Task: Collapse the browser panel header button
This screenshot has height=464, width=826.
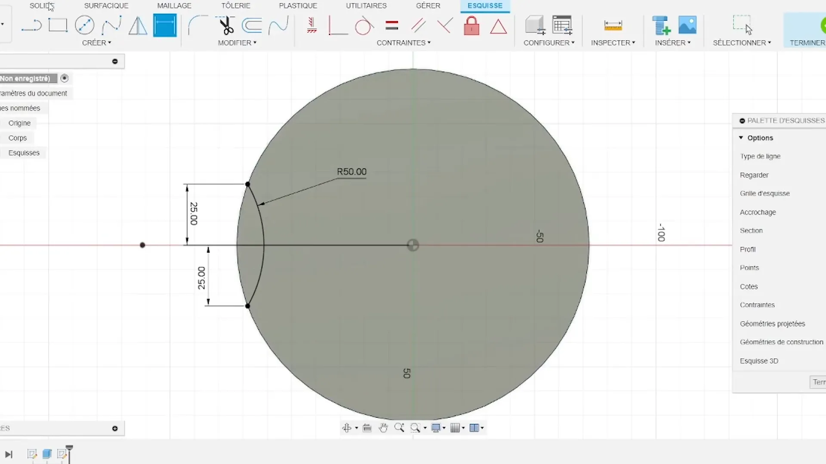Action: (x=115, y=61)
